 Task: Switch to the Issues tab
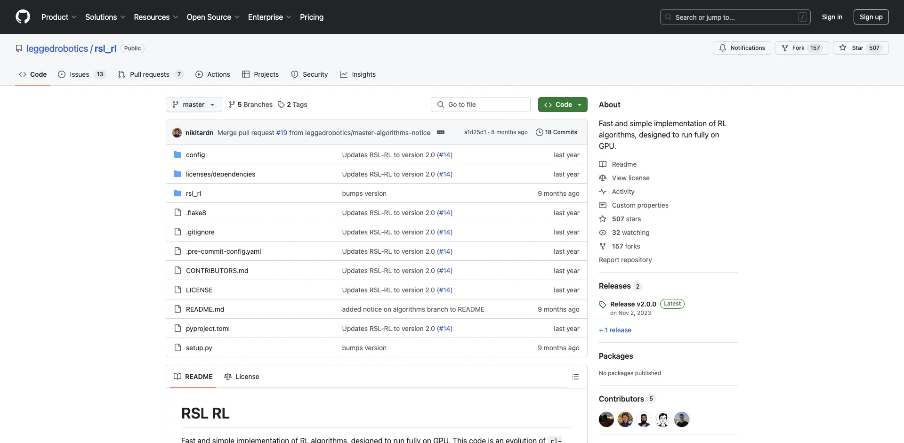point(82,74)
